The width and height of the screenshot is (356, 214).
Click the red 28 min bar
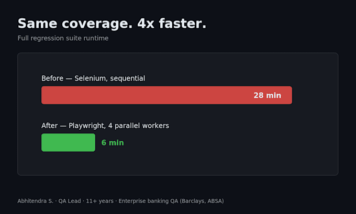point(166,95)
